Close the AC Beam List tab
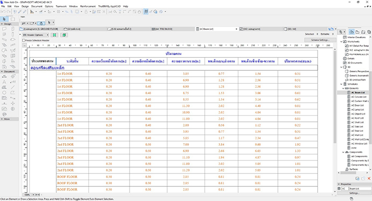 (x=236, y=29)
